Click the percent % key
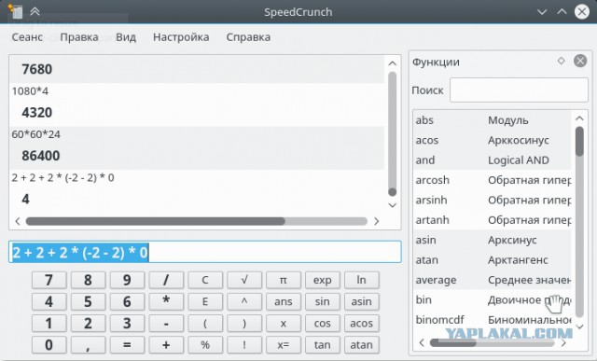Image resolution: width=597 pixels, height=361 pixels. click(205, 345)
